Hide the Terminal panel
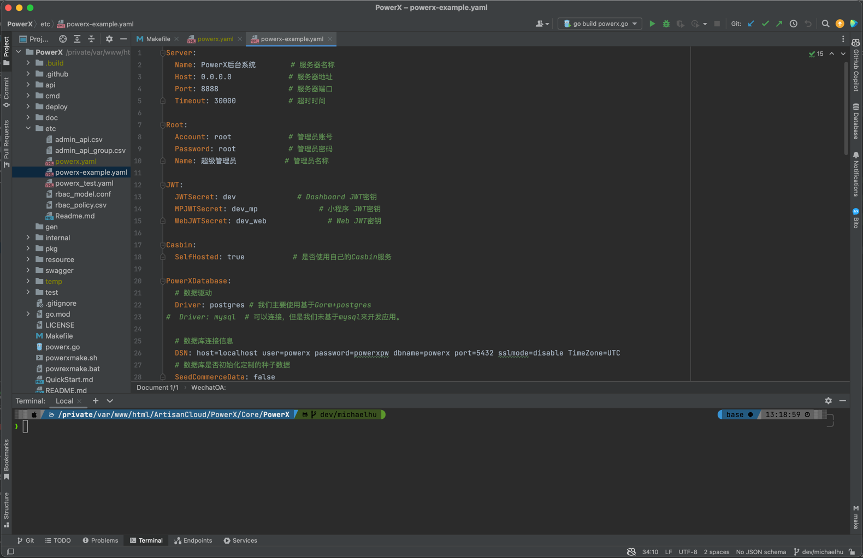Screen dimensions: 863x558 843,401
